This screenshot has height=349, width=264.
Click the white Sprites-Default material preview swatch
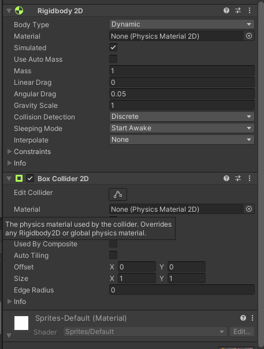tap(21, 323)
